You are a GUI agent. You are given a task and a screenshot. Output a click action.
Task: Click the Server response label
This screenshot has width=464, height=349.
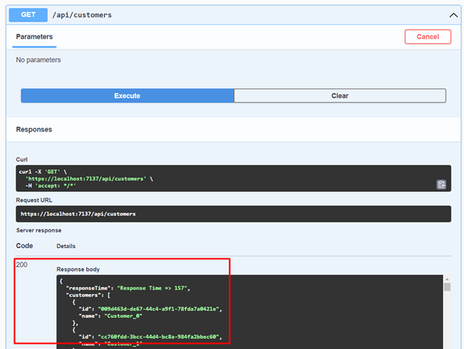(x=40, y=231)
